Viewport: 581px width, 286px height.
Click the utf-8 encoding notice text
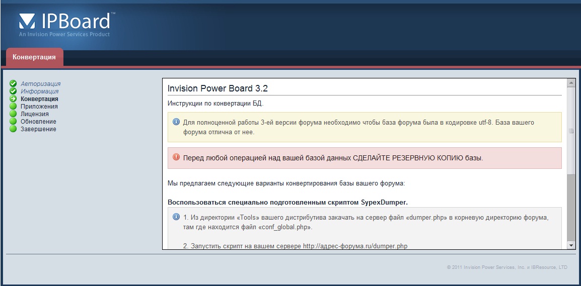pos(358,127)
